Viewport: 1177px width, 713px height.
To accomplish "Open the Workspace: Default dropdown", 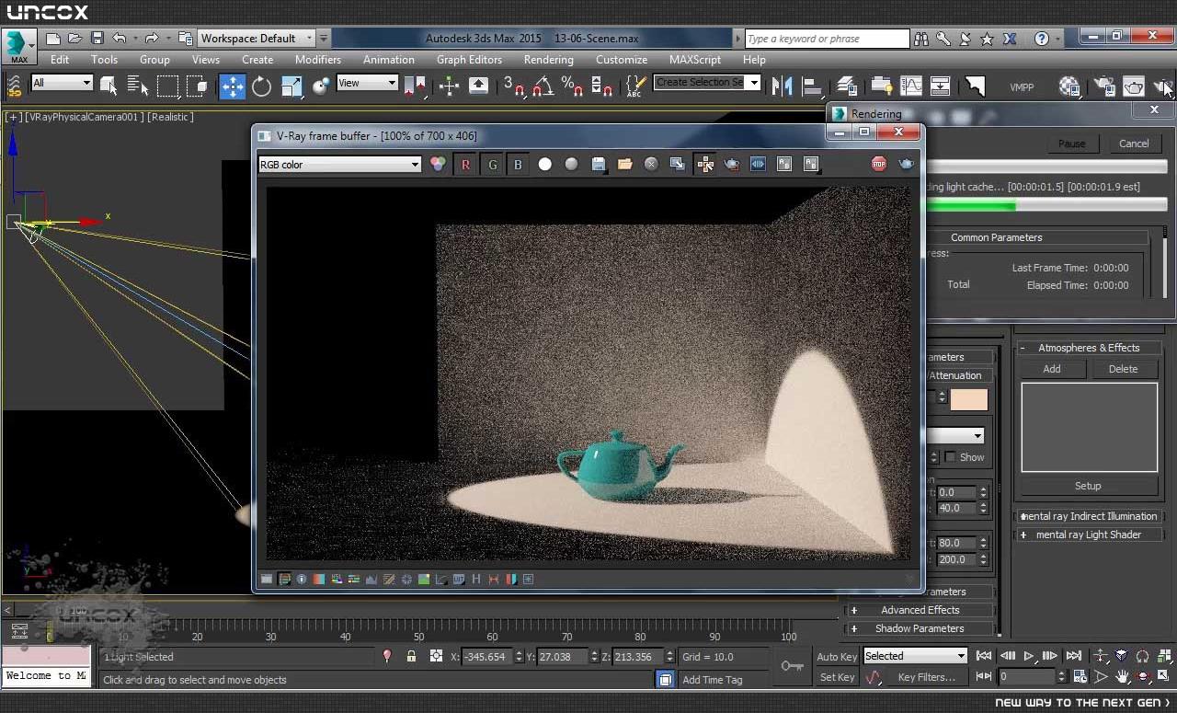I will click(x=257, y=39).
